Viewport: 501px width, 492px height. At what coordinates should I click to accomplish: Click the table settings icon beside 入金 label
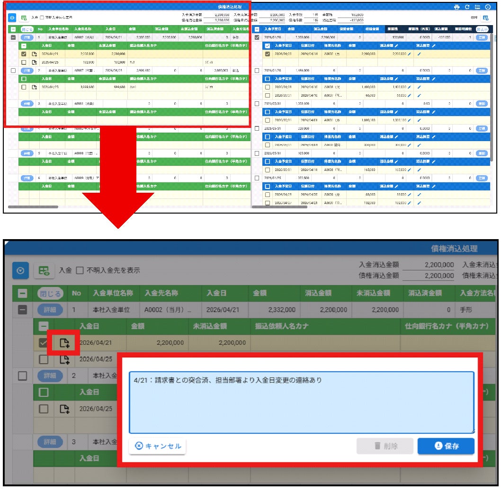(x=44, y=270)
